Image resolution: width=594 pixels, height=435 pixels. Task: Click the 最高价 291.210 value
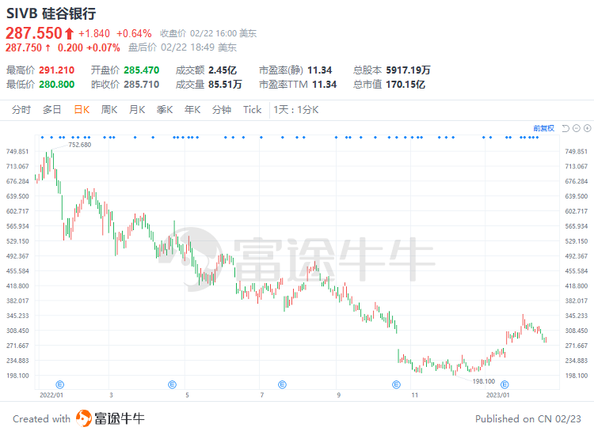tap(57, 70)
